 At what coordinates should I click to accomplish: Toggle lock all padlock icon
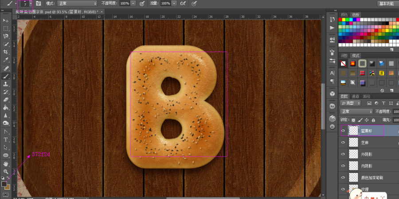[x=373, y=120]
